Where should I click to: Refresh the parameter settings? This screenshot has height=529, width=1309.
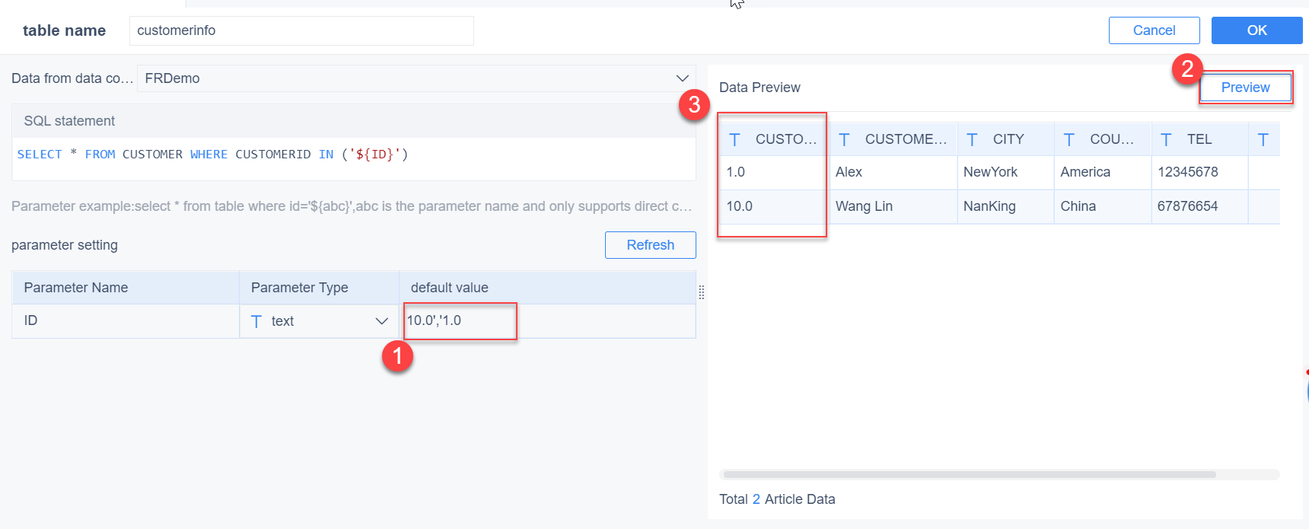pyautogui.click(x=650, y=245)
